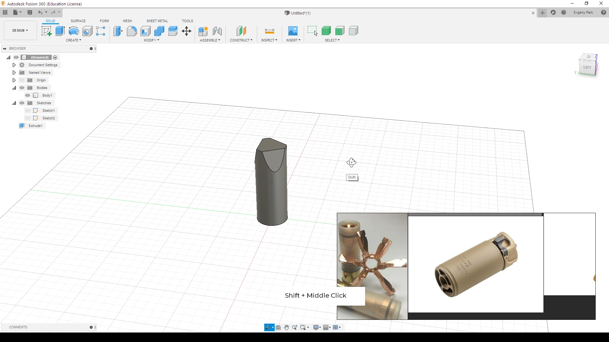Open the MODIFY menu
609x342 pixels.
click(x=151, y=40)
